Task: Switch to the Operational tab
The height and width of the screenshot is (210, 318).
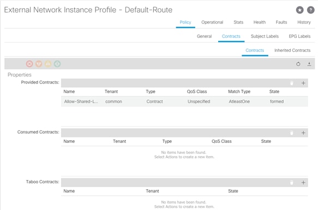Action: pyautogui.click(x=212, y=22)
